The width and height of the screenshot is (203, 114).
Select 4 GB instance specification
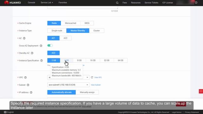pyautogui.click(x=67, y=60)
